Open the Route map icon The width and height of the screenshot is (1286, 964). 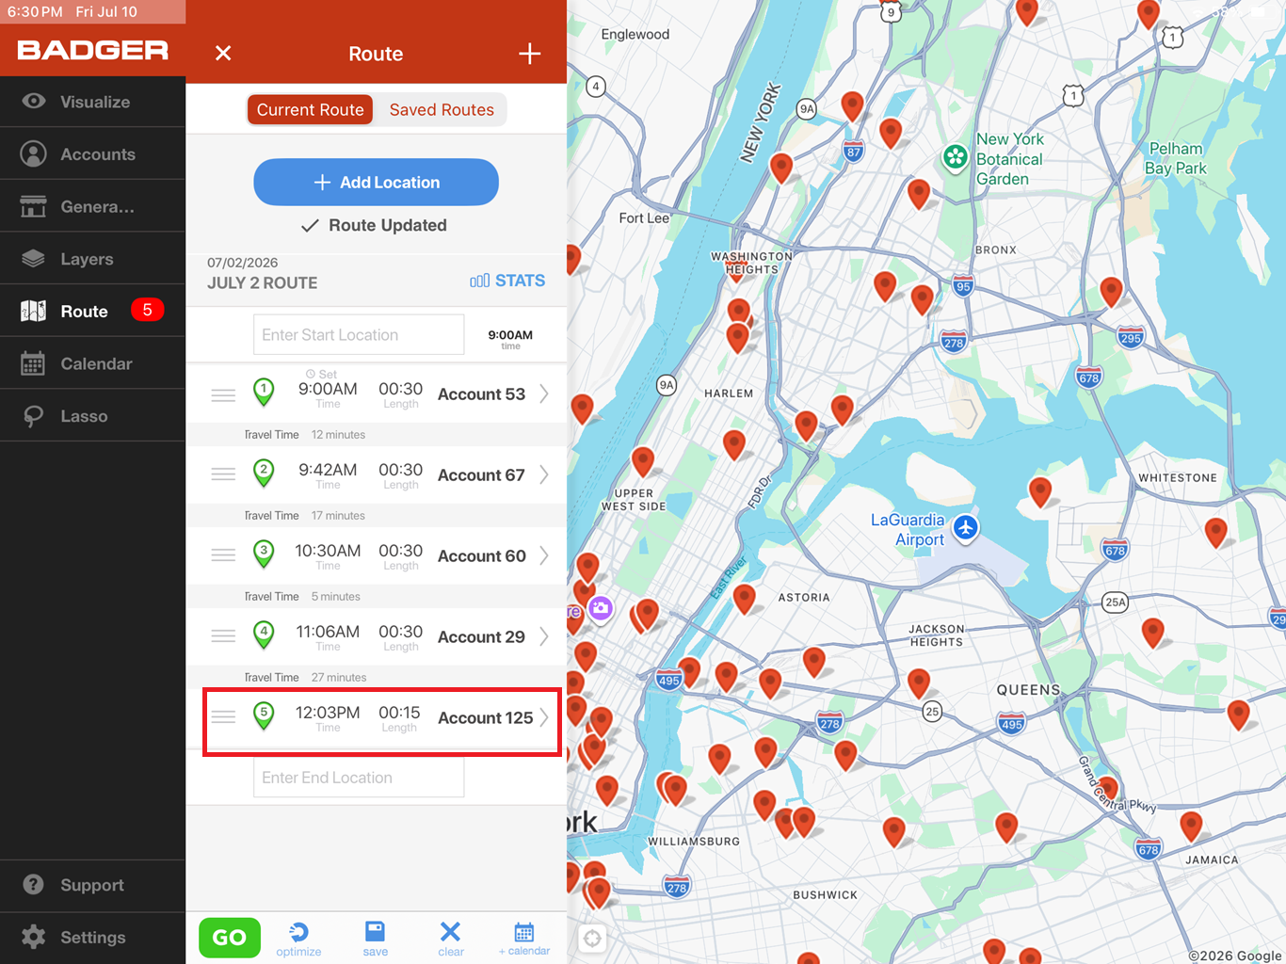point(34,311)
